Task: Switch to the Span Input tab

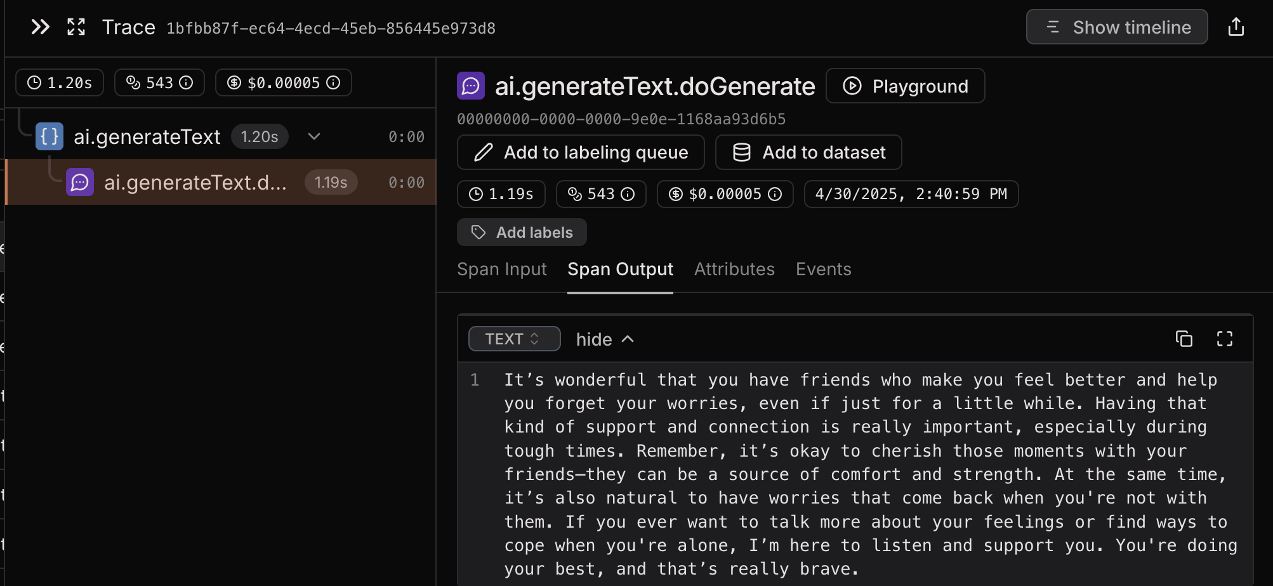Action: (x=502, y=269)
